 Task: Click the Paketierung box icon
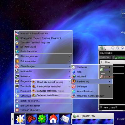pyautogui.click(x=74, y=82)
